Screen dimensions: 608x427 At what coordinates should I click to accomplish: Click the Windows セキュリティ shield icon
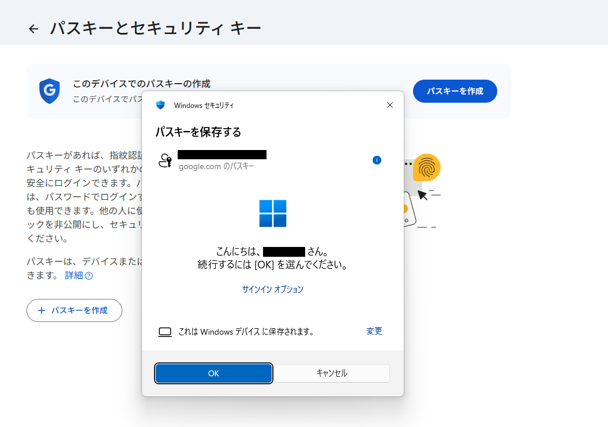coord(160,105)
